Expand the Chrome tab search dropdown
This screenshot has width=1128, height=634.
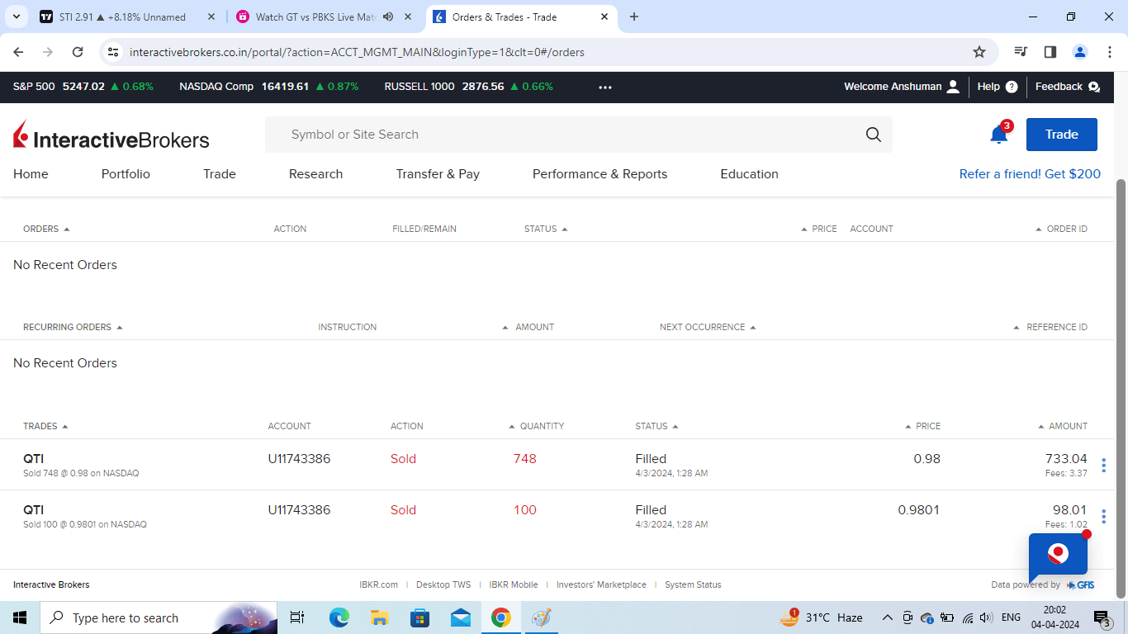[x=16, y=17]
